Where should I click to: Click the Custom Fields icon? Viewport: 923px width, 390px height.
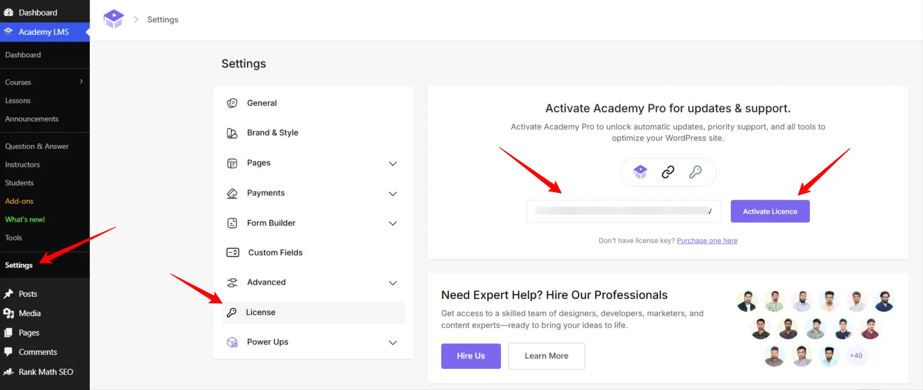(x=232, y=252)
